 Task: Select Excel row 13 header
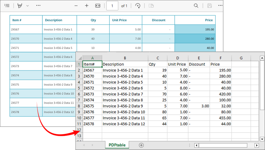point(79,136)
